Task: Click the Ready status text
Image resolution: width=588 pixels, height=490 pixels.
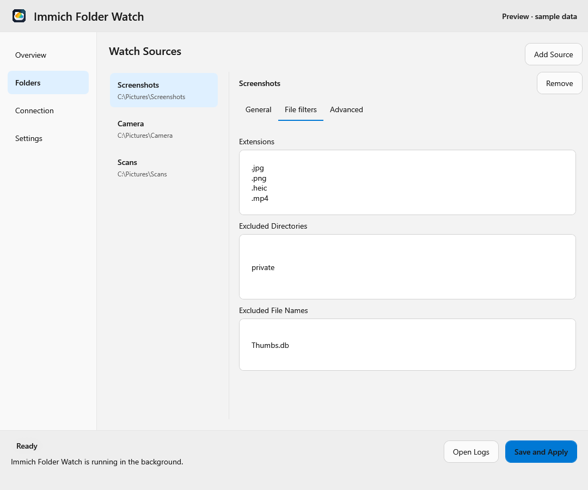Action: click(x=27, y=446)
